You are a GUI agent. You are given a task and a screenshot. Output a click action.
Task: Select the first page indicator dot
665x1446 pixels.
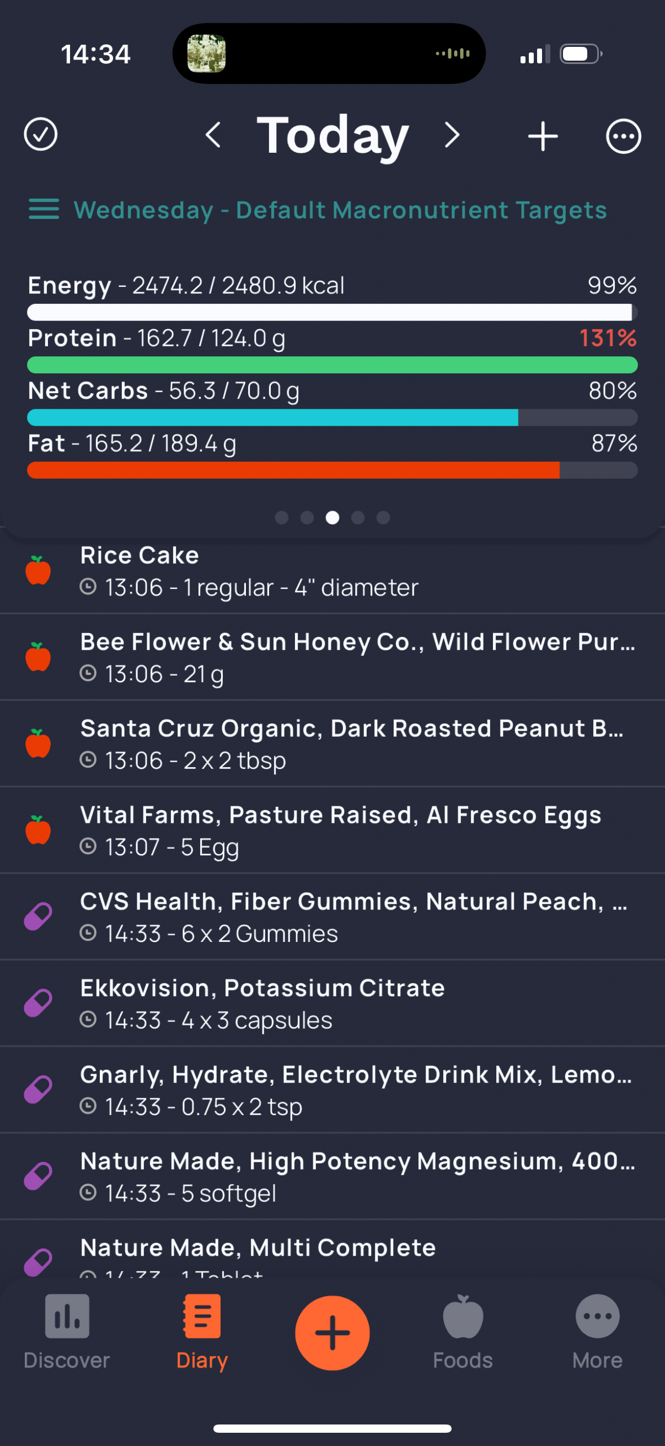tap(282, 517)
